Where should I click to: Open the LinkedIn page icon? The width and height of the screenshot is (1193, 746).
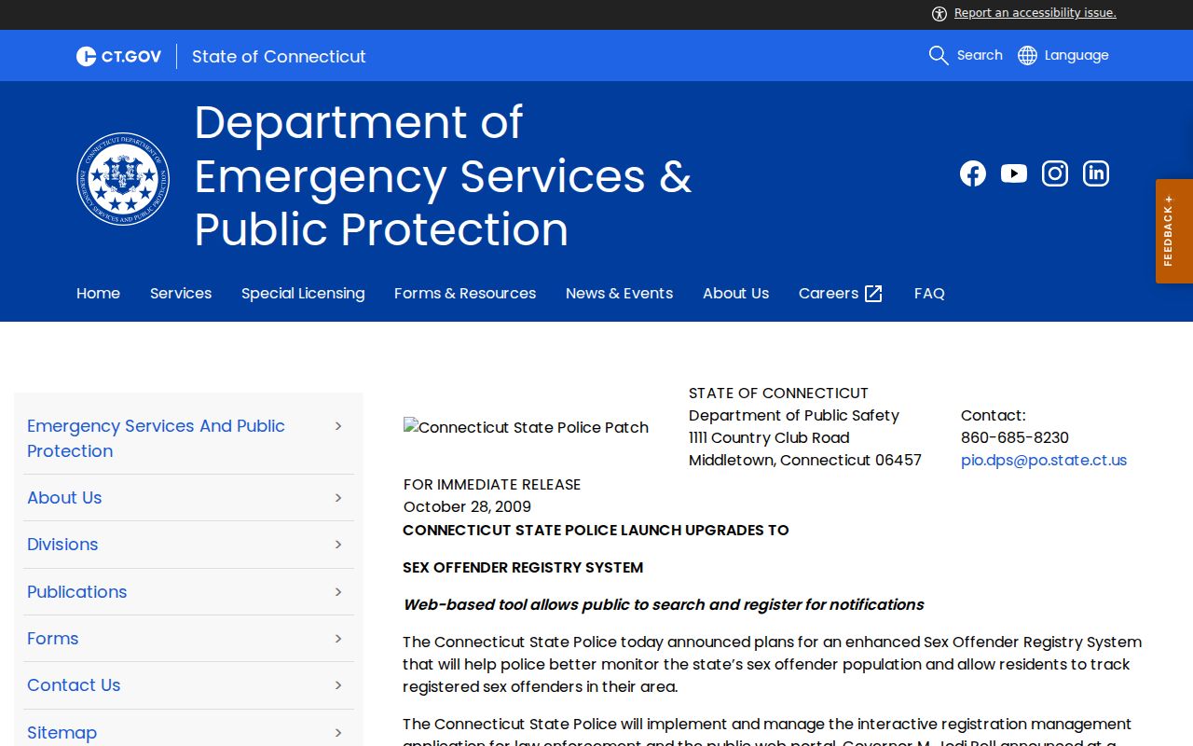1096,173
